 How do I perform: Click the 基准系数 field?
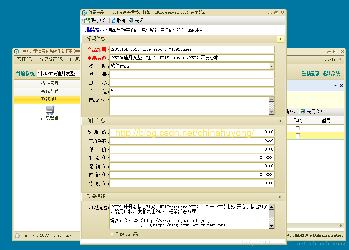[x=192, y=141]
